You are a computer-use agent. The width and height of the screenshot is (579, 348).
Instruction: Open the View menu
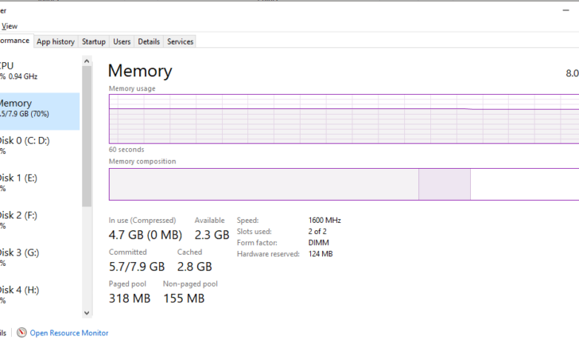(10, 26)
